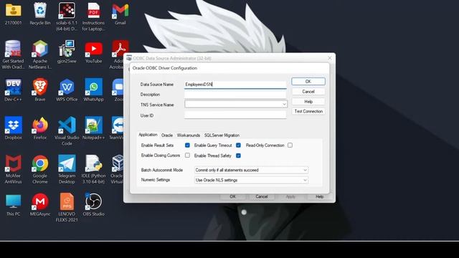Enable the Read-Only Connection checkbox

tap(290, 145)
